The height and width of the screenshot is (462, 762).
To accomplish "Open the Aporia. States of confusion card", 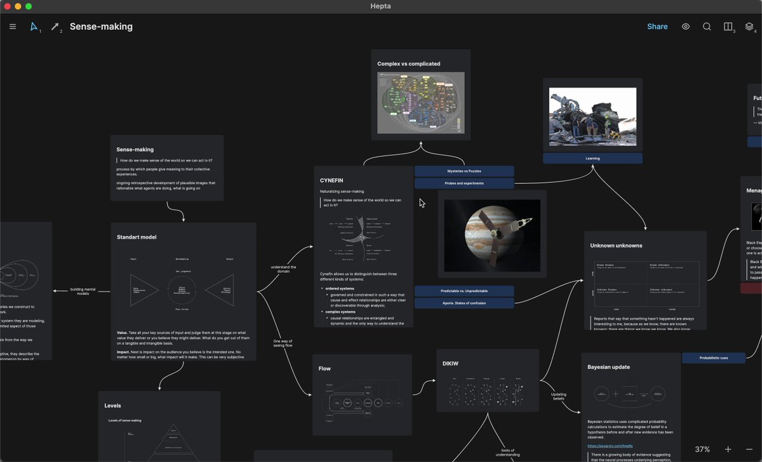I will click(464, 303).
